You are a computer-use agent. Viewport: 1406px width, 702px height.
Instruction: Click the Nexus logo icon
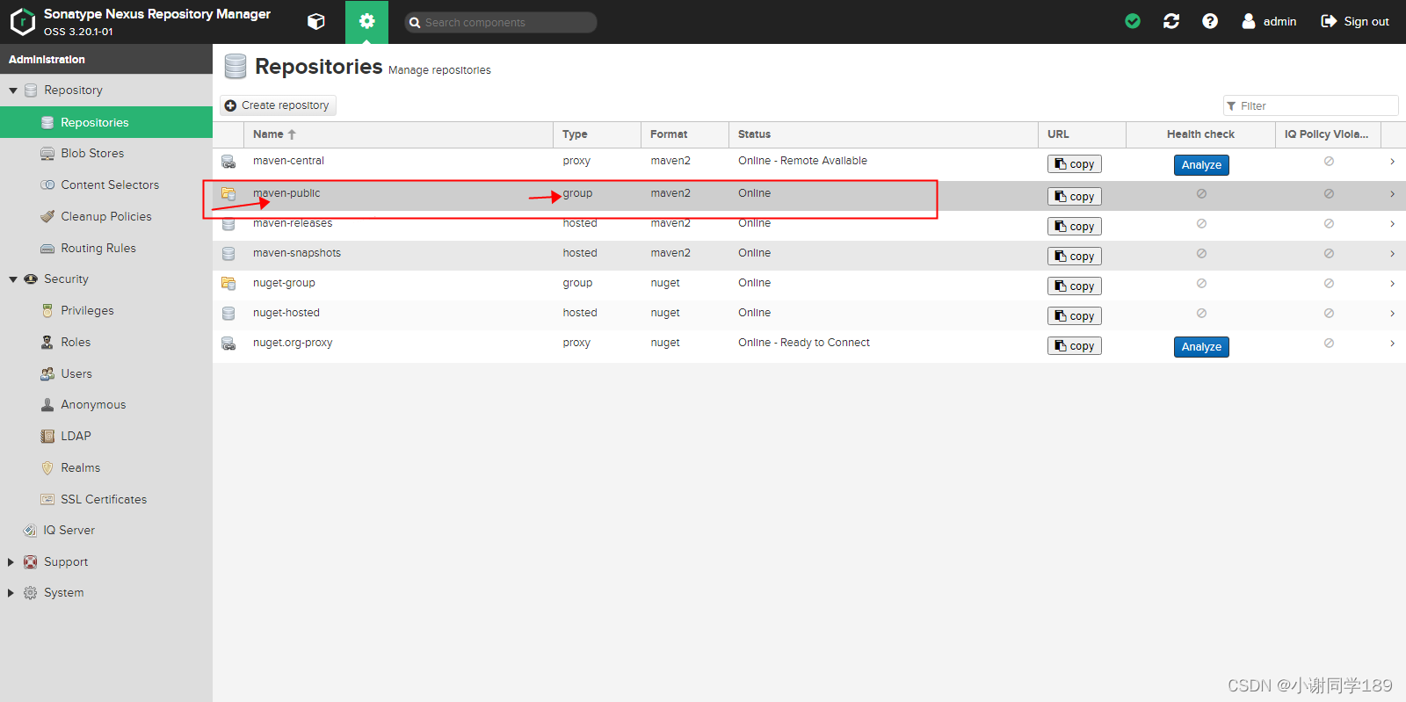point(22,22)
